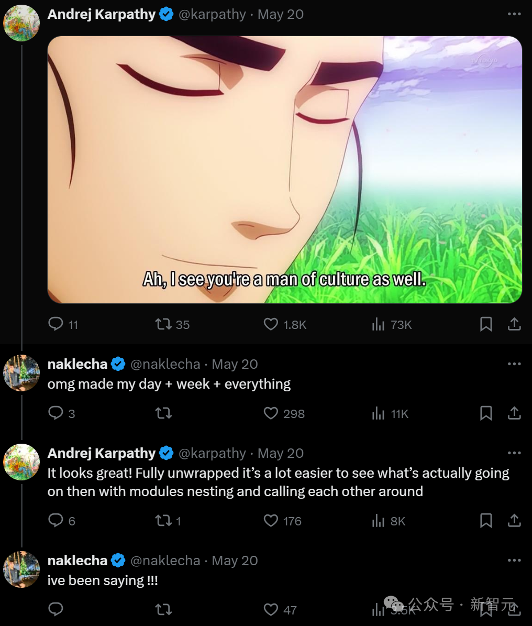The height and width of the screenshot is (626, 532).
Task: Open more options on 'It looks great' tweet
Action: tap(514, 453)
